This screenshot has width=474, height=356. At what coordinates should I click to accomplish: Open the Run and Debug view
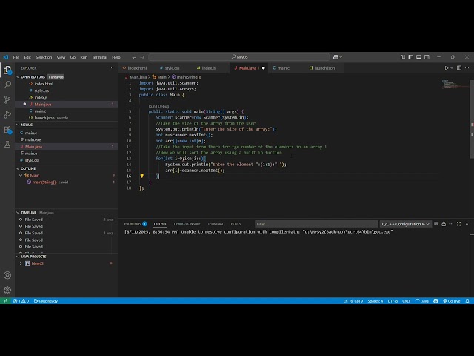click(x=7, y=114)
